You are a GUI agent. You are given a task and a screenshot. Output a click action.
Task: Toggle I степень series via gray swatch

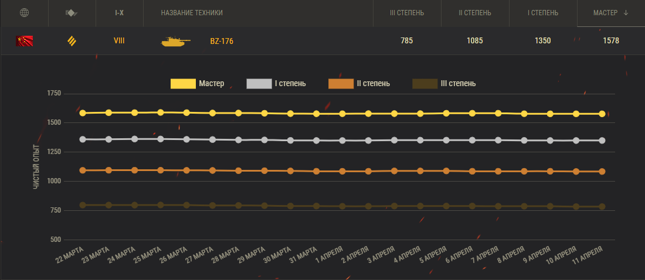[x=259, y=84]
